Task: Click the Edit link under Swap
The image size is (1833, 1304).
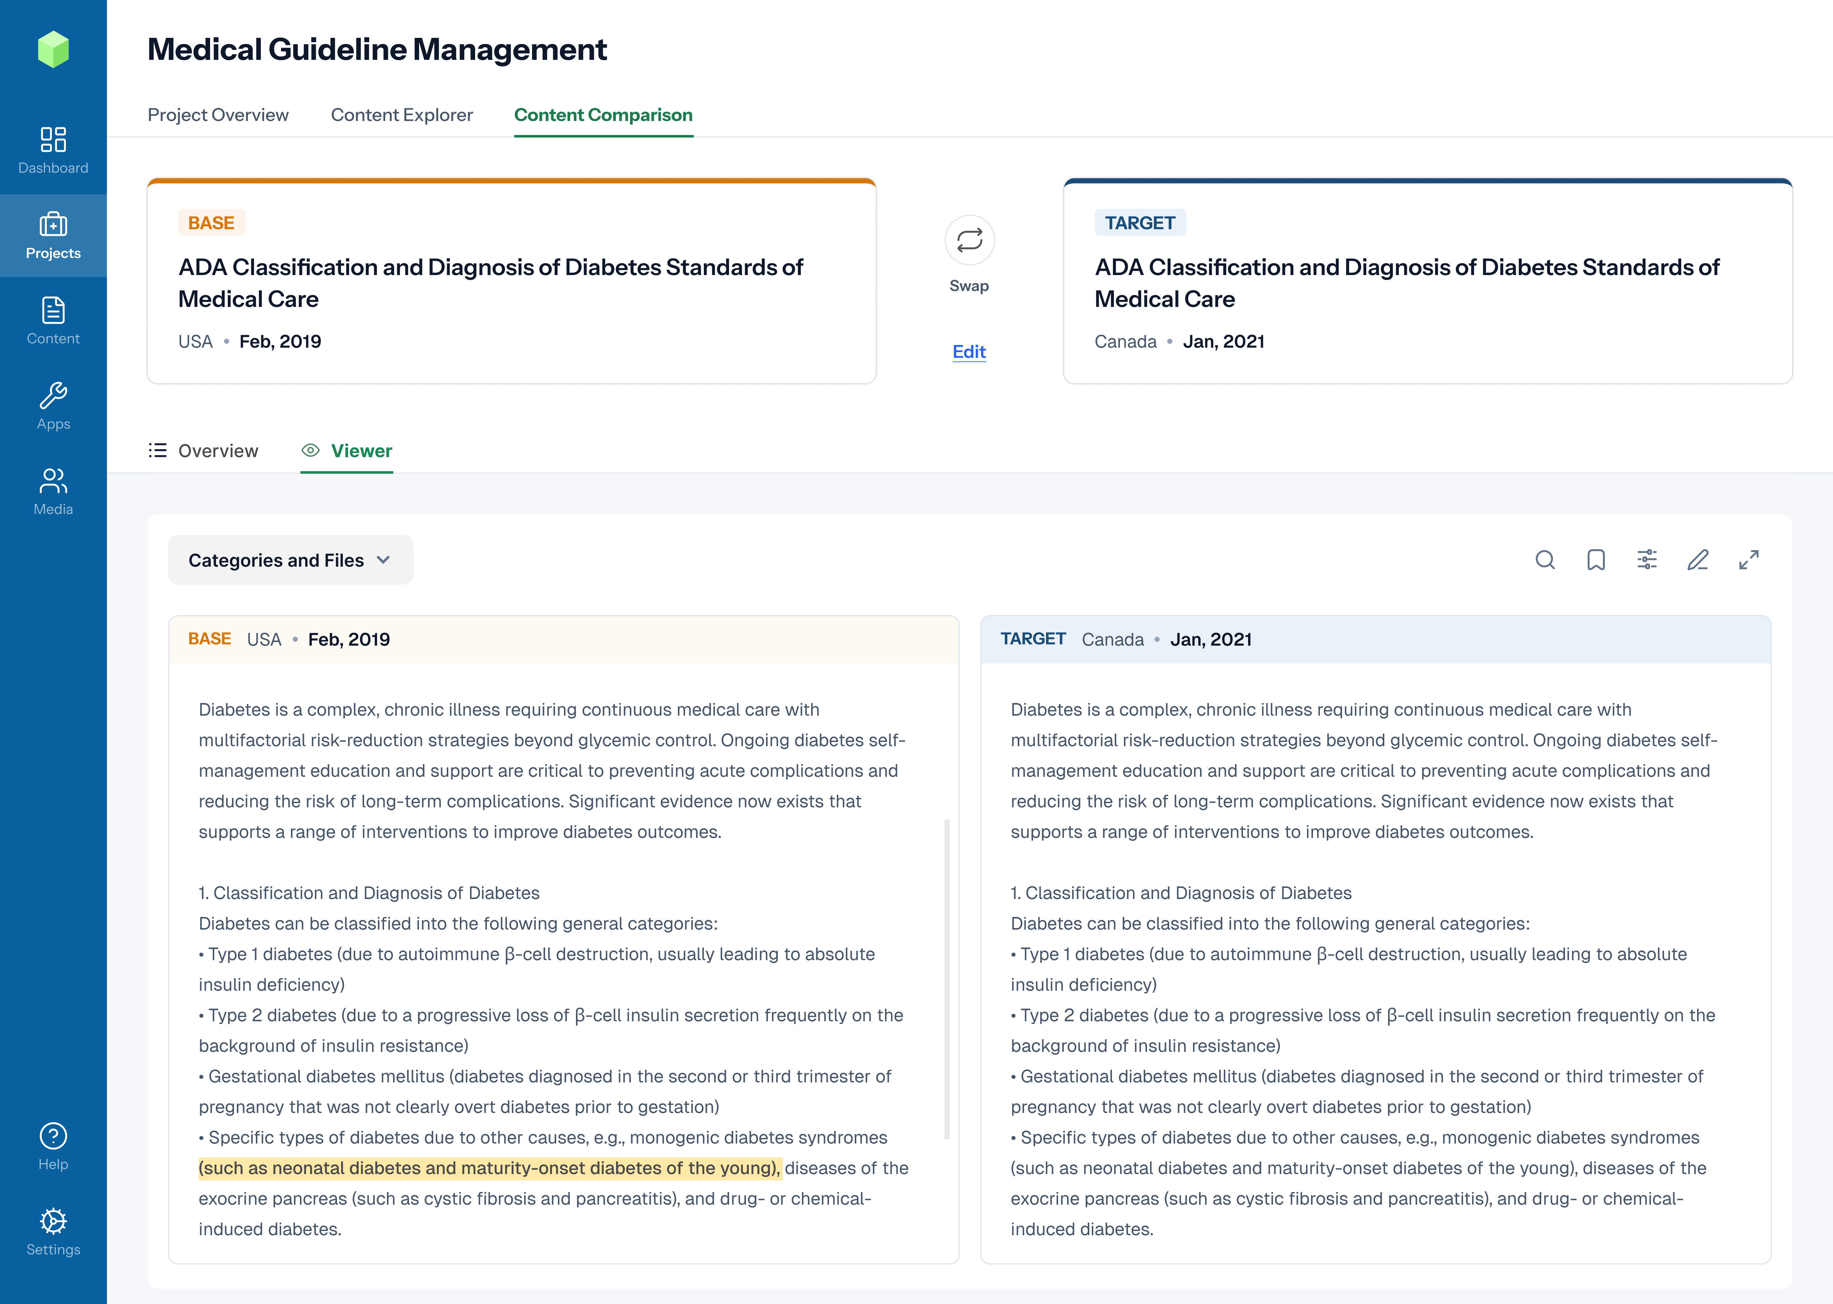Action: coord(969,352)
